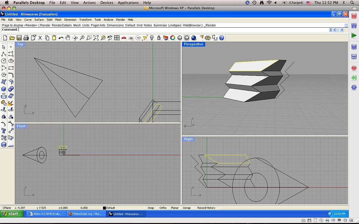This screenshot has height=224, width=359.
Task: Select the Pan hand tool
Action: pyautogui.click(x=68, y=38)
